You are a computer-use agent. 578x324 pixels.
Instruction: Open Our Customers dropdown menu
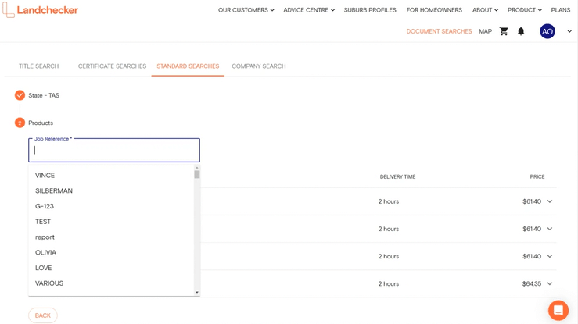click(x=246, y=10)
